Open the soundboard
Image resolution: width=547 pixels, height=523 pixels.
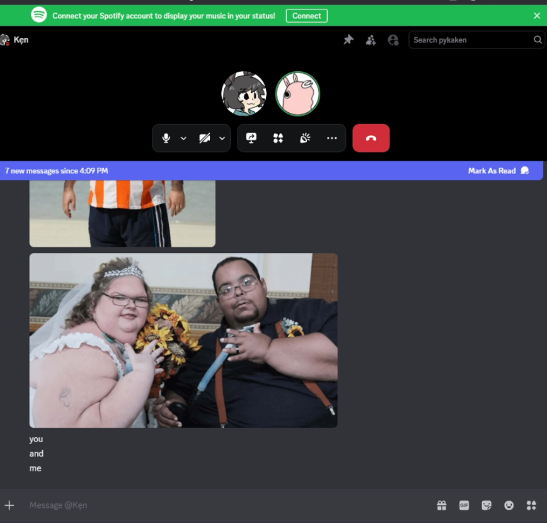pyautogui.click(x=305, y=138)
